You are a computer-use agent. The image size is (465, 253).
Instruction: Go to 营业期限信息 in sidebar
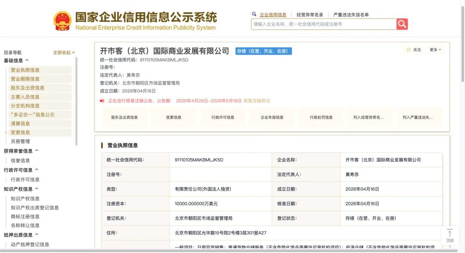click(39, 79)
